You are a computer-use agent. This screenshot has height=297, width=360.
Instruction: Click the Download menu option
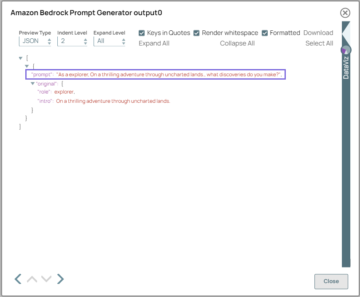click(318, 32)
